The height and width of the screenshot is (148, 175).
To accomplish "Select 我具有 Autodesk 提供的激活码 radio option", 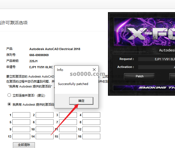I will [9, 104].
